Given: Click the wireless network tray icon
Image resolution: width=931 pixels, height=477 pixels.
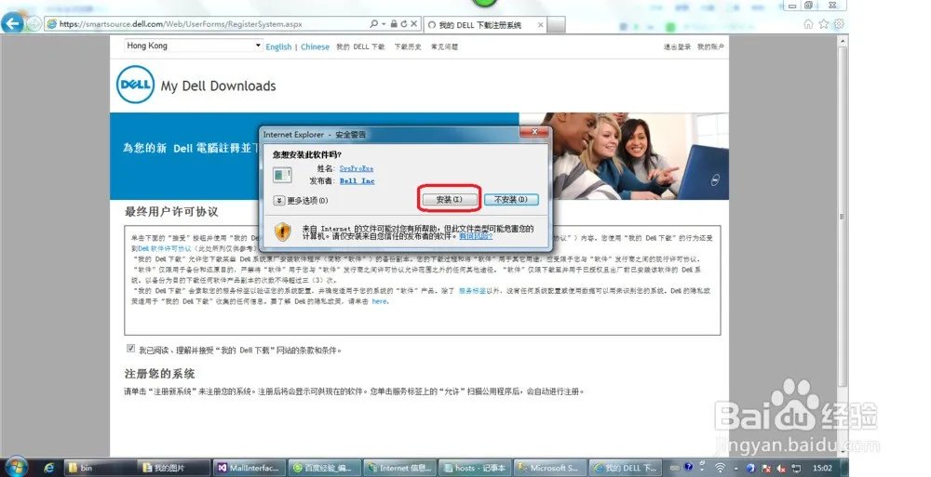Looking at the screenshot, I should (720, 468).
